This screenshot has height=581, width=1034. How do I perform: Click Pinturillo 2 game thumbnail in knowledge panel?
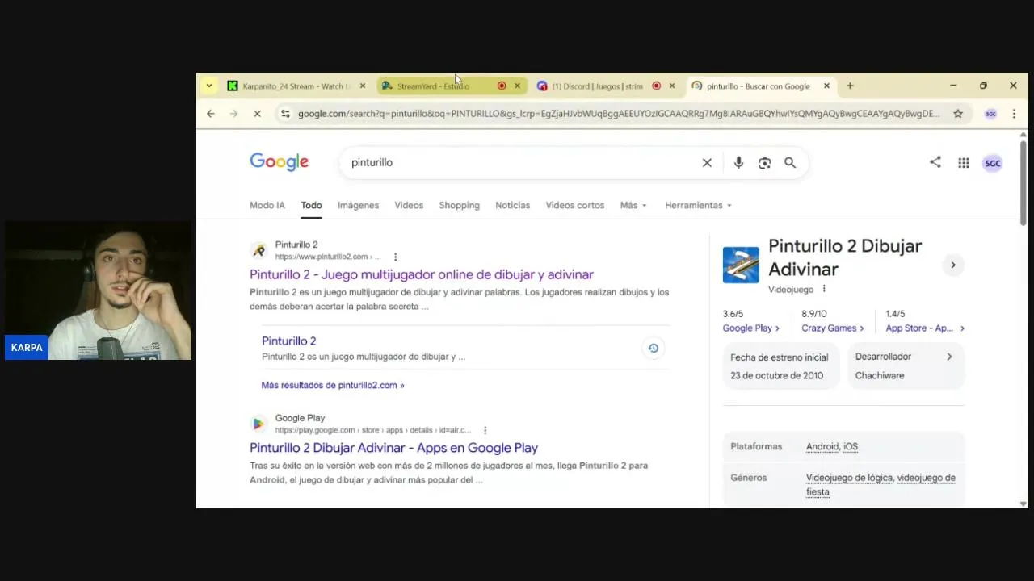point(741,265)
